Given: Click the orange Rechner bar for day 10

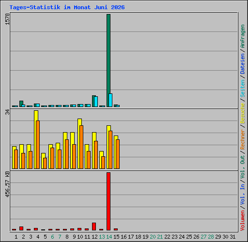Looking at the screenshot, I should pos(81,147).
